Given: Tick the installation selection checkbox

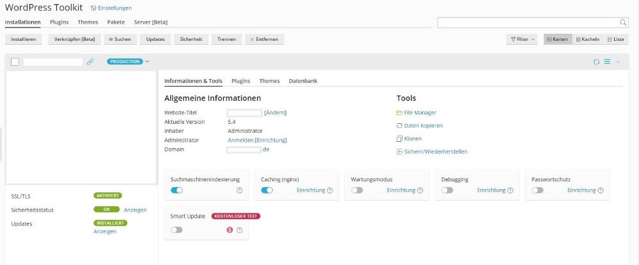Looking at the screenshot, I should 15,62.
